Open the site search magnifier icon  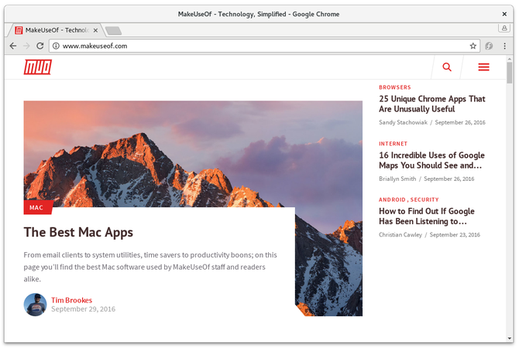click(x=447, y=67)
